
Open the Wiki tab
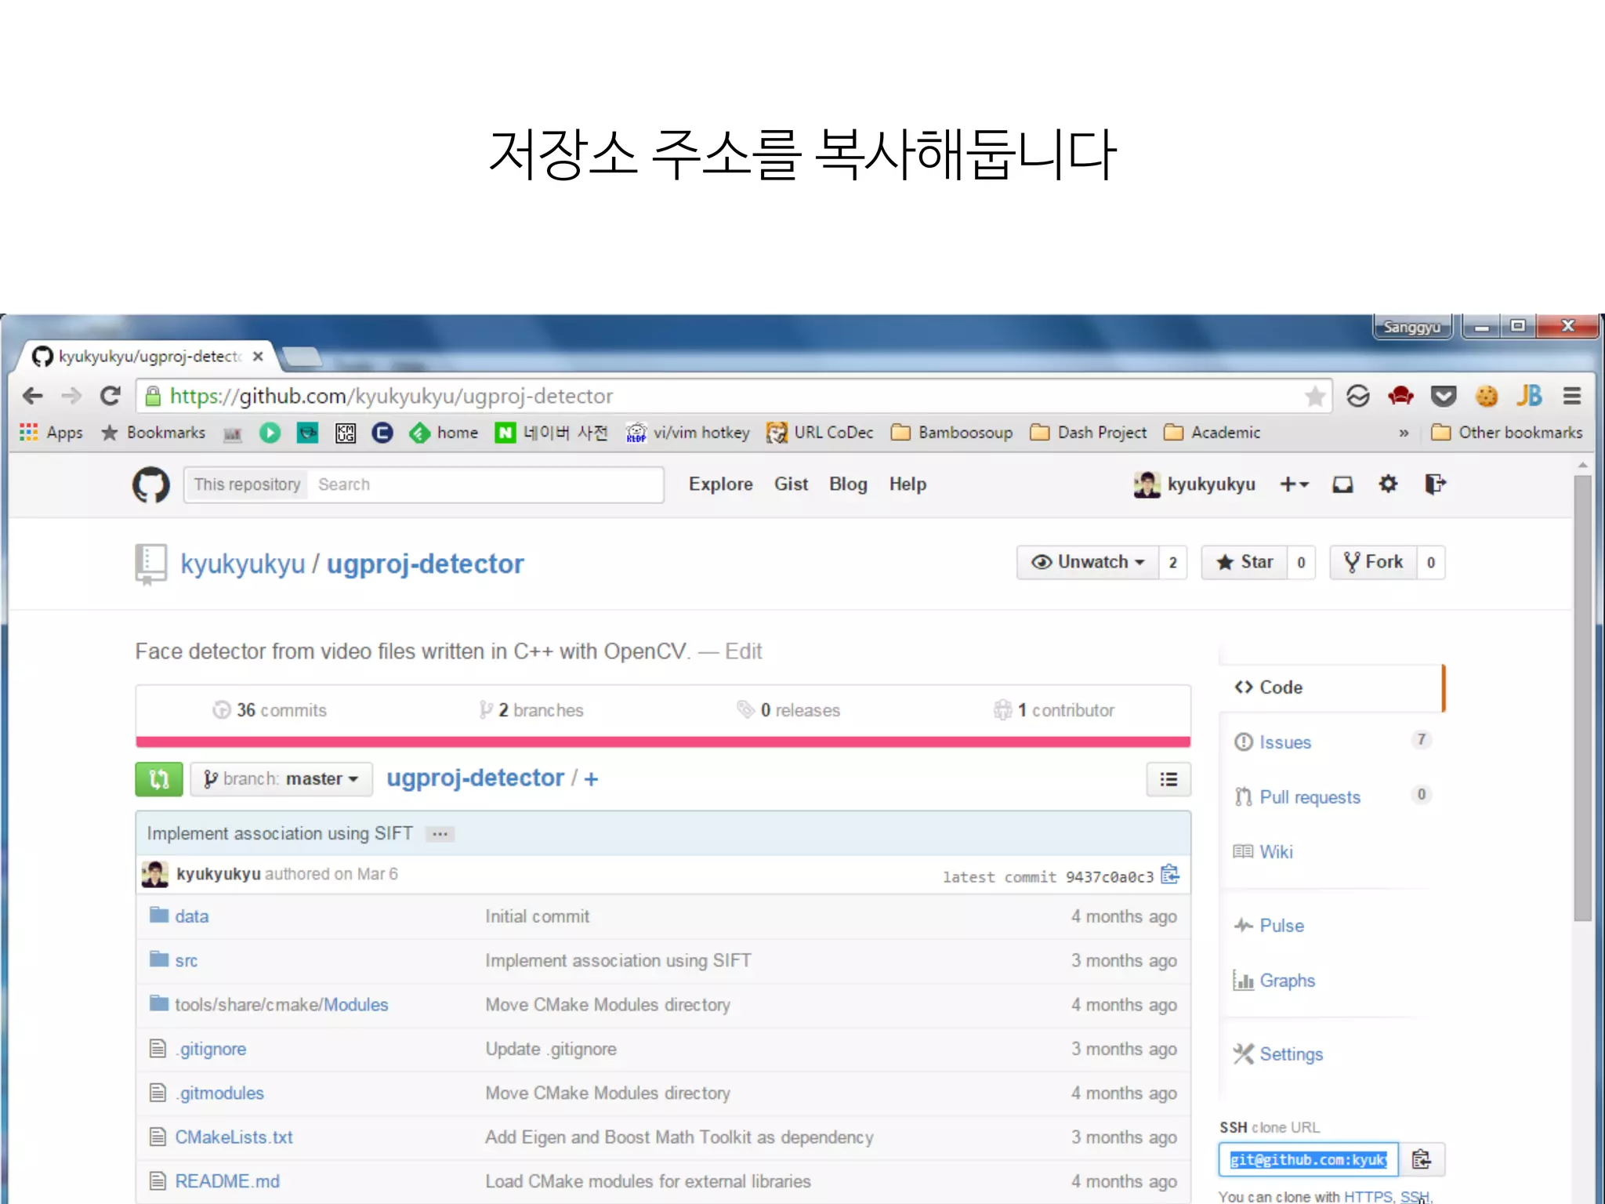coord(1263,852)
